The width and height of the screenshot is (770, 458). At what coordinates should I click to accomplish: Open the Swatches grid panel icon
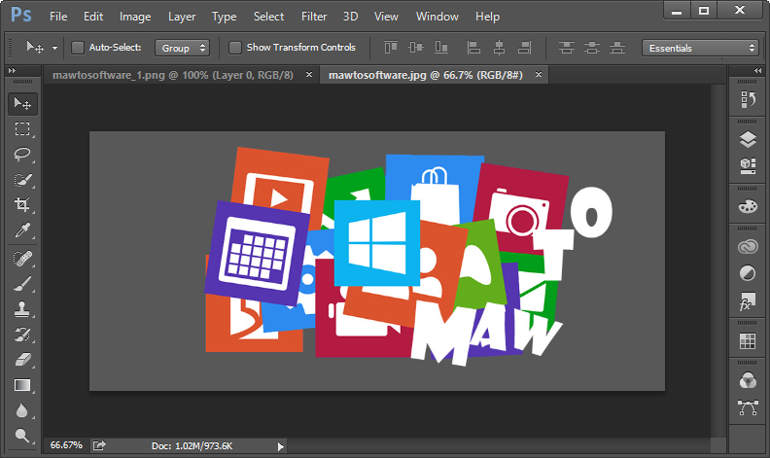[x=748, y=340]
